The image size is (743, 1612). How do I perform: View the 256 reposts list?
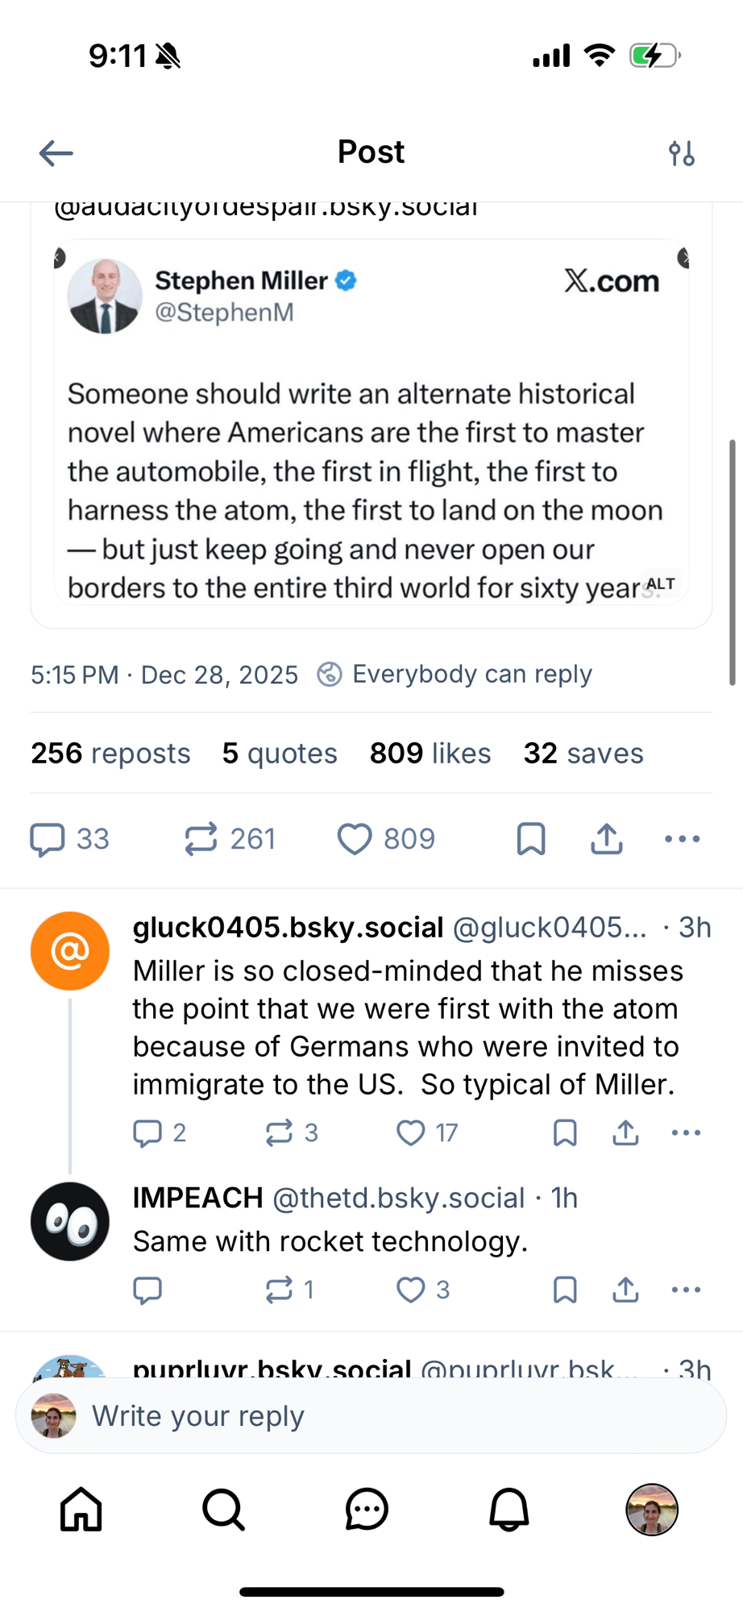coord(110,754)
